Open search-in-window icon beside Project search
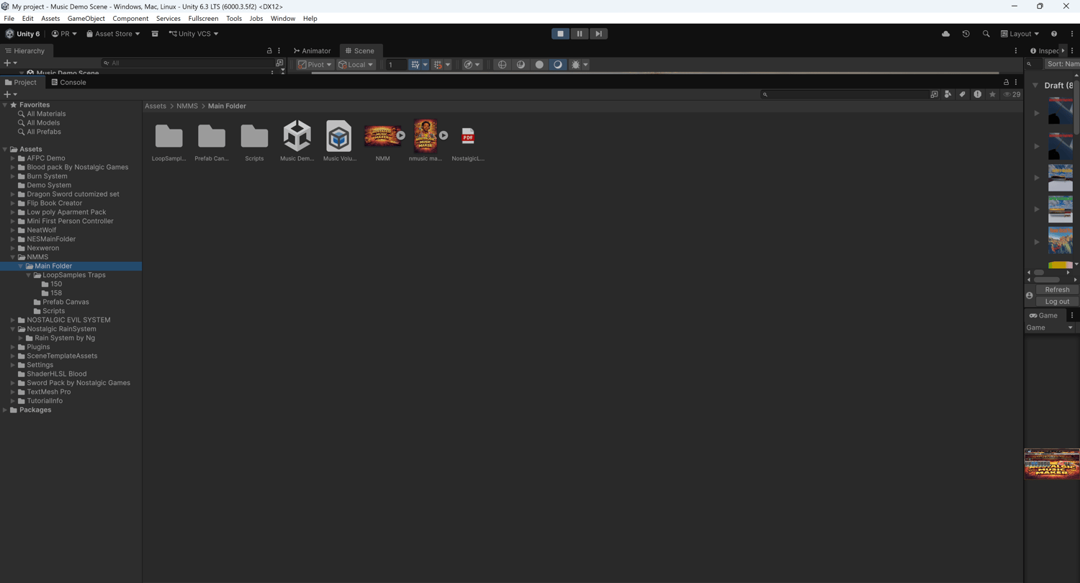Viewport: 1080px width, 583px height. tap(934, 94)
